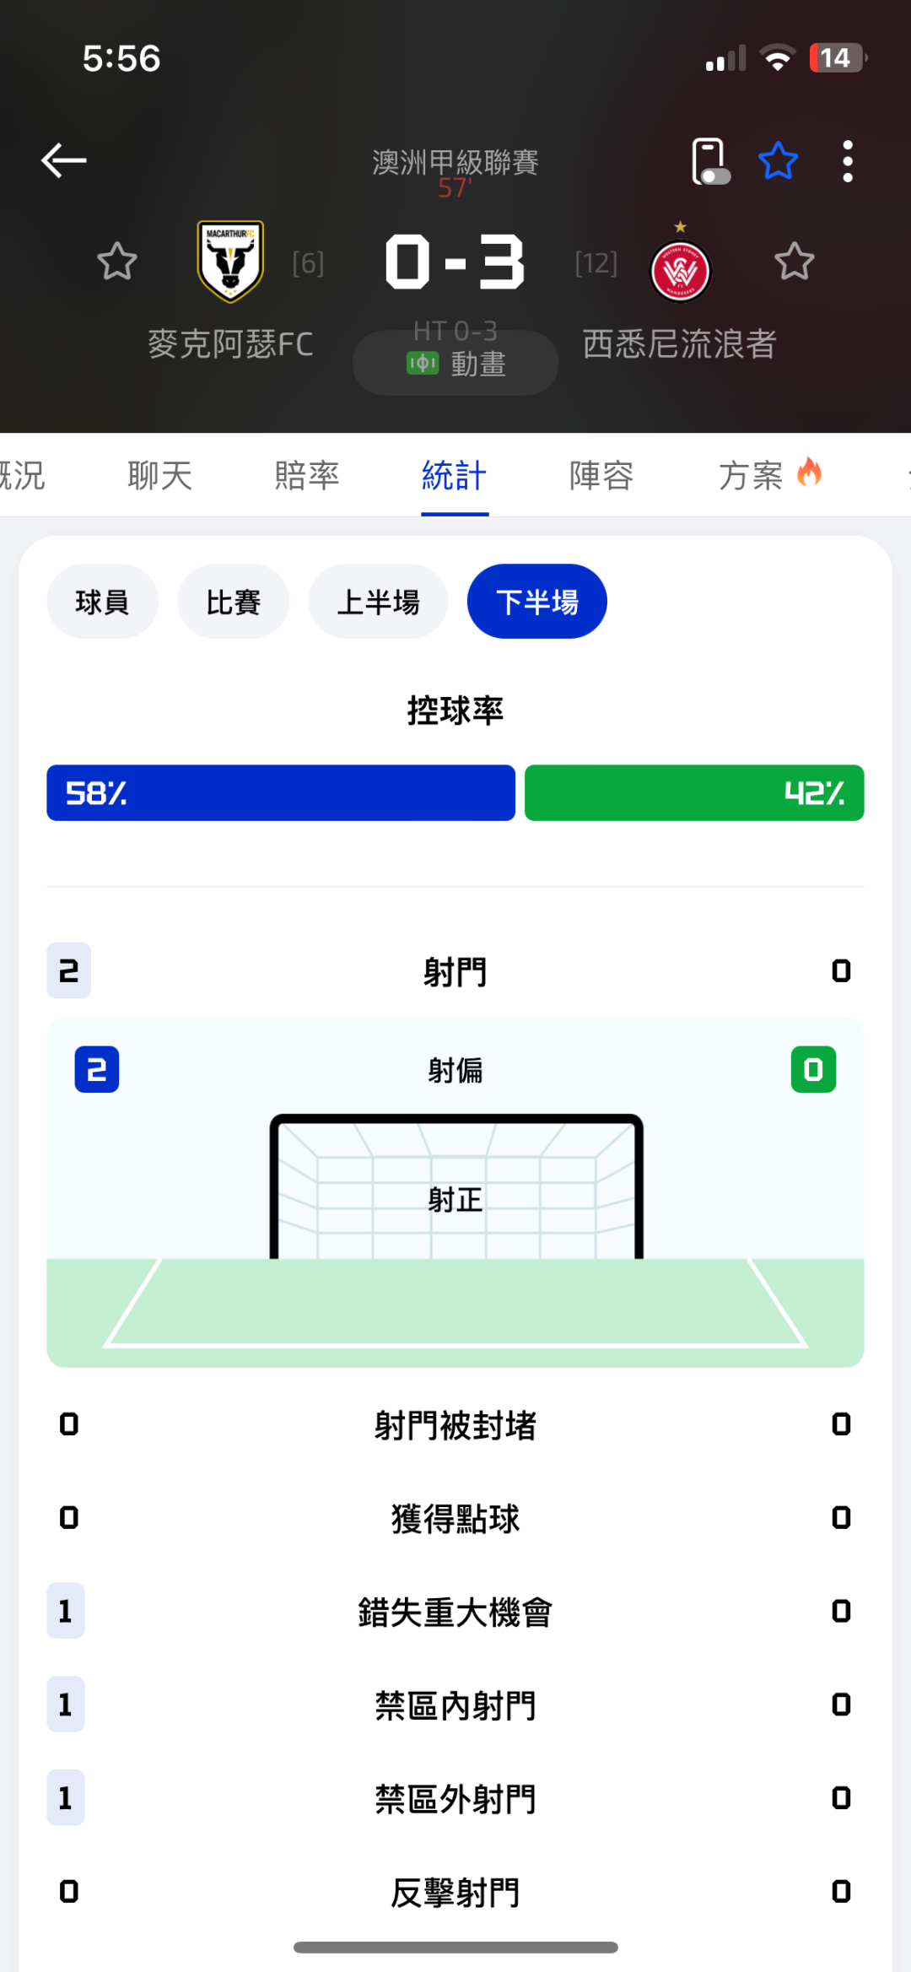Tap the blue 58% possession bar

(x=281, y=793)
